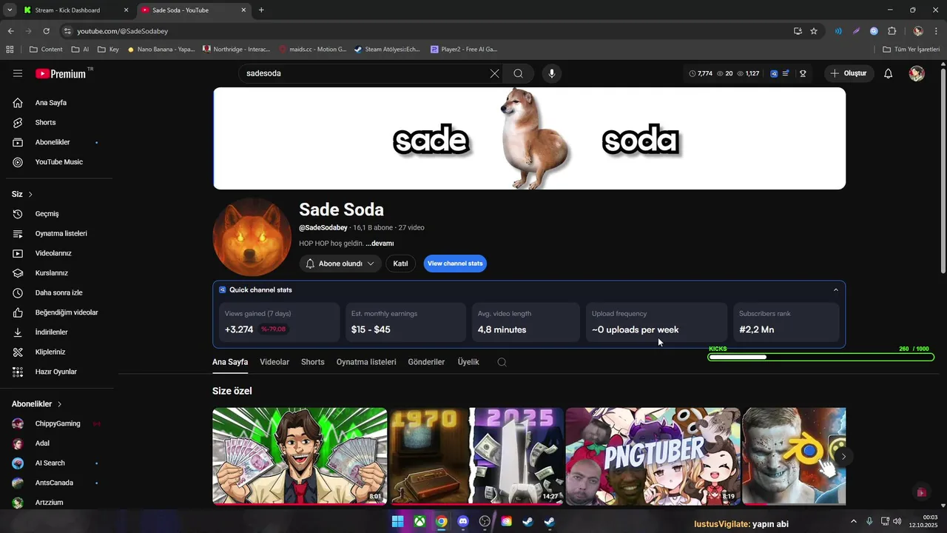Switch to channel Shorts tab
Image resolution: width=947 pixels, height=533 pixels.
click(313, 362)
